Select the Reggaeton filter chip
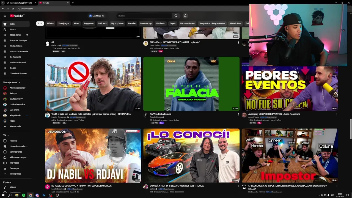The width and height of the screenshot is (352, 198). 89,23
